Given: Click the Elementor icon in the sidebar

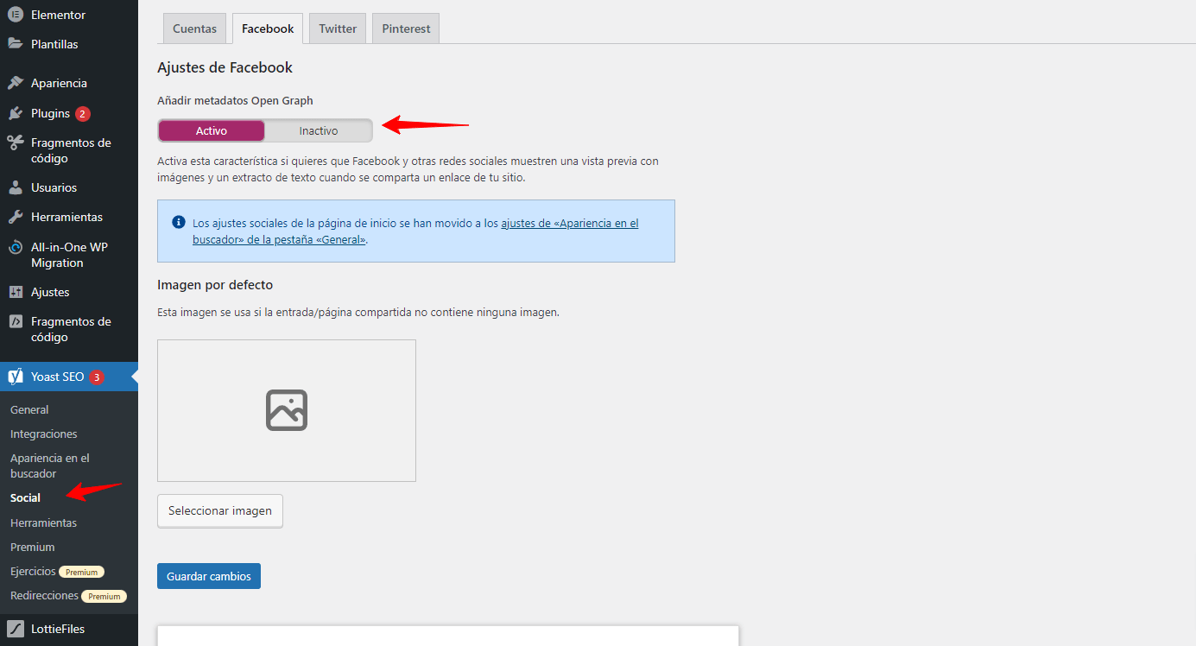Looking at the screenshot, I should point(16,15).
